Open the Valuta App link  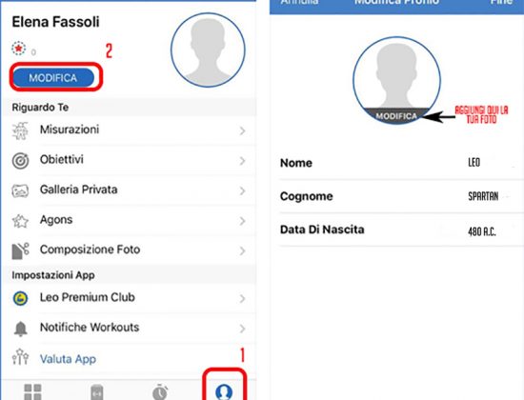(x=68, y=359)
